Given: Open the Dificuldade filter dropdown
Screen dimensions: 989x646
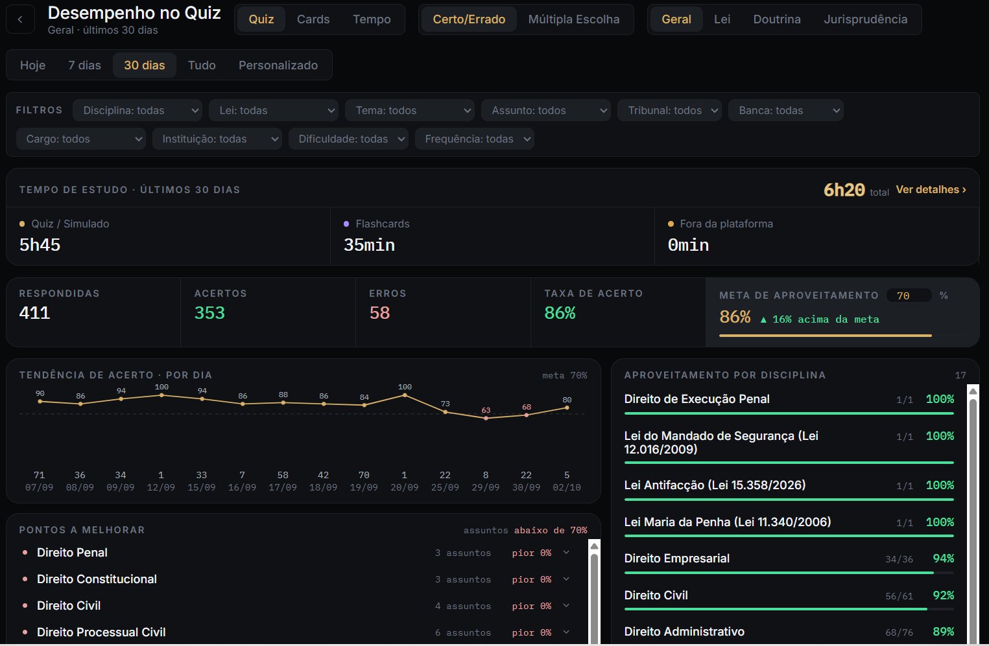Looking at the screenshot, I should click(x=348, y=139).
